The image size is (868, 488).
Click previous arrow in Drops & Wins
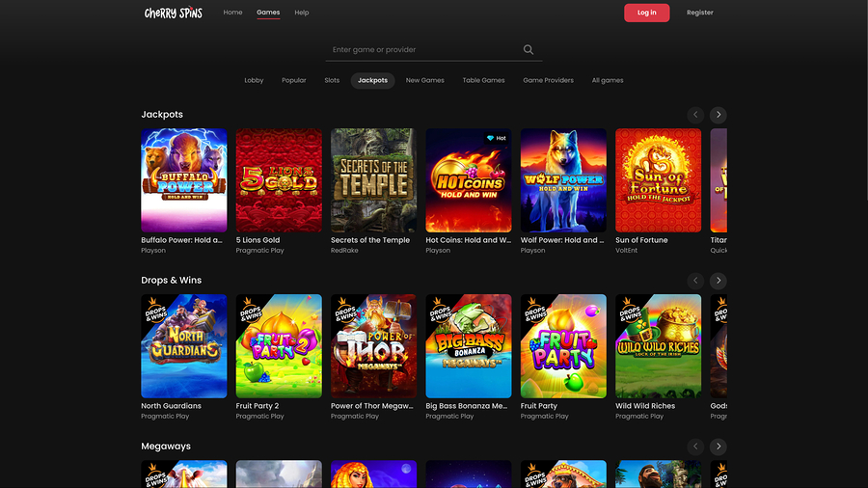[695, 281]
